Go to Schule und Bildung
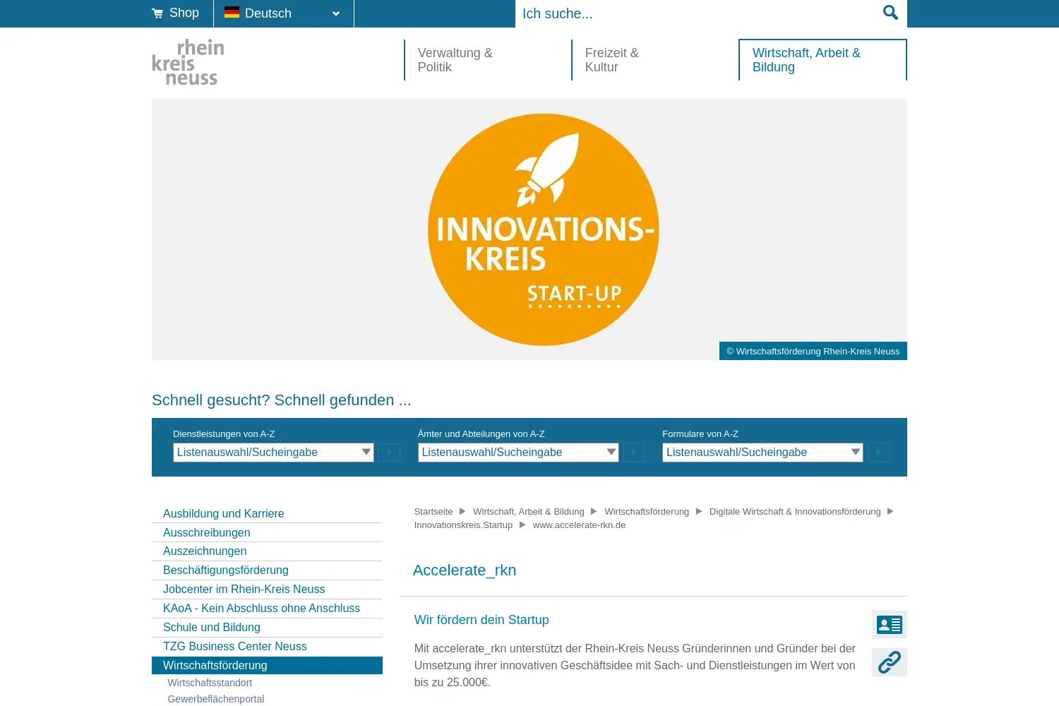The height and width of the screenshot is (706, 1059). click(267, 628)
